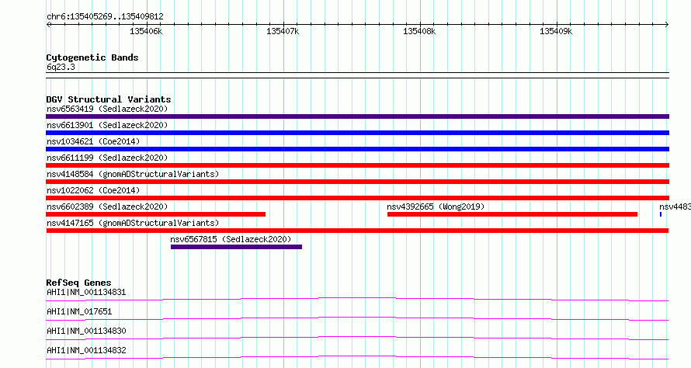Select the purple nsv6567815 variant bar
Viewport: 691px width, 368px height.
click(x=236, y=247)
